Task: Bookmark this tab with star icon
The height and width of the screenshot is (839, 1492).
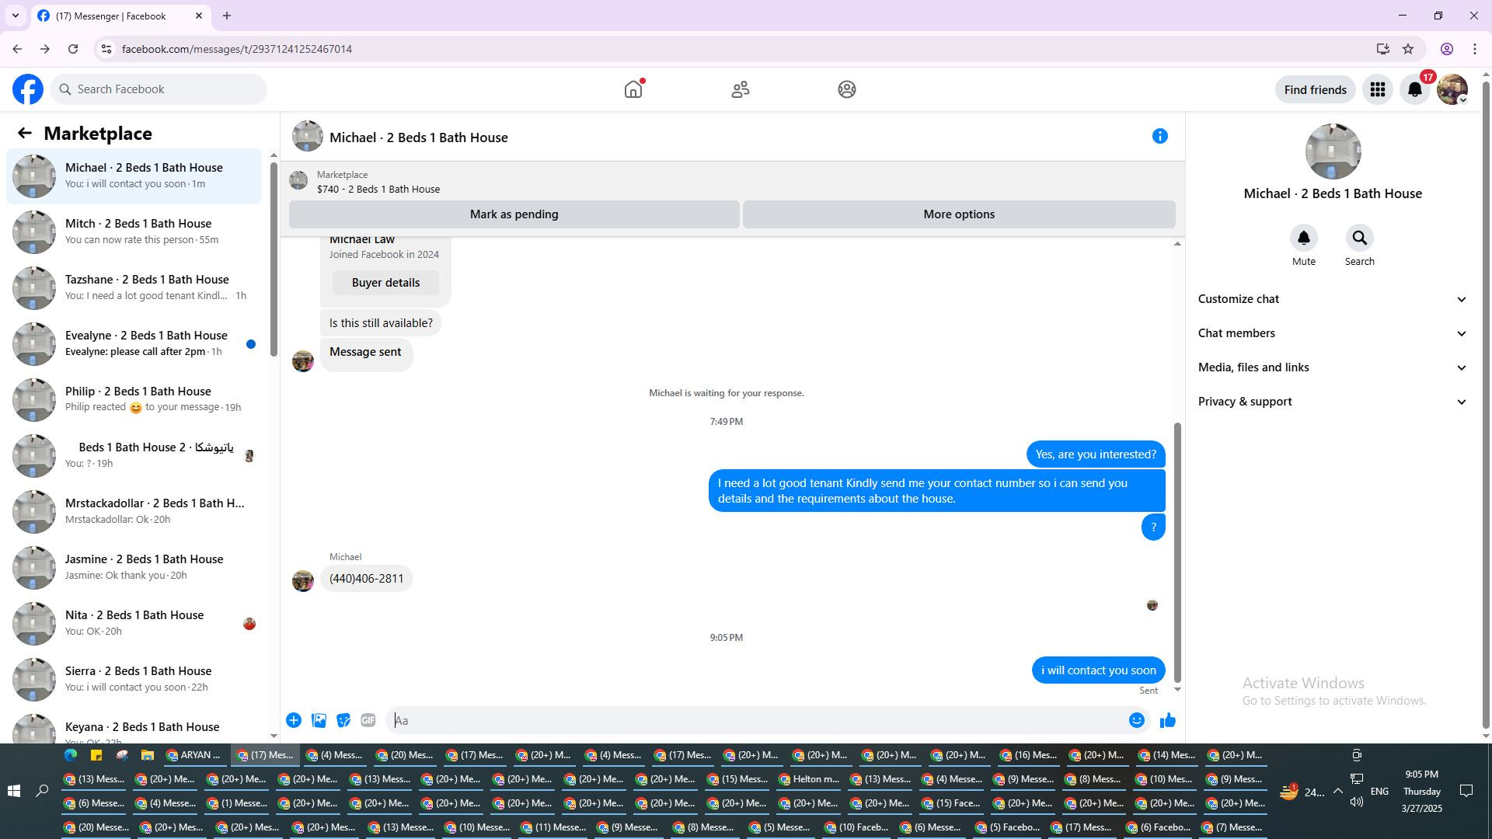Action: (1408, 49)
